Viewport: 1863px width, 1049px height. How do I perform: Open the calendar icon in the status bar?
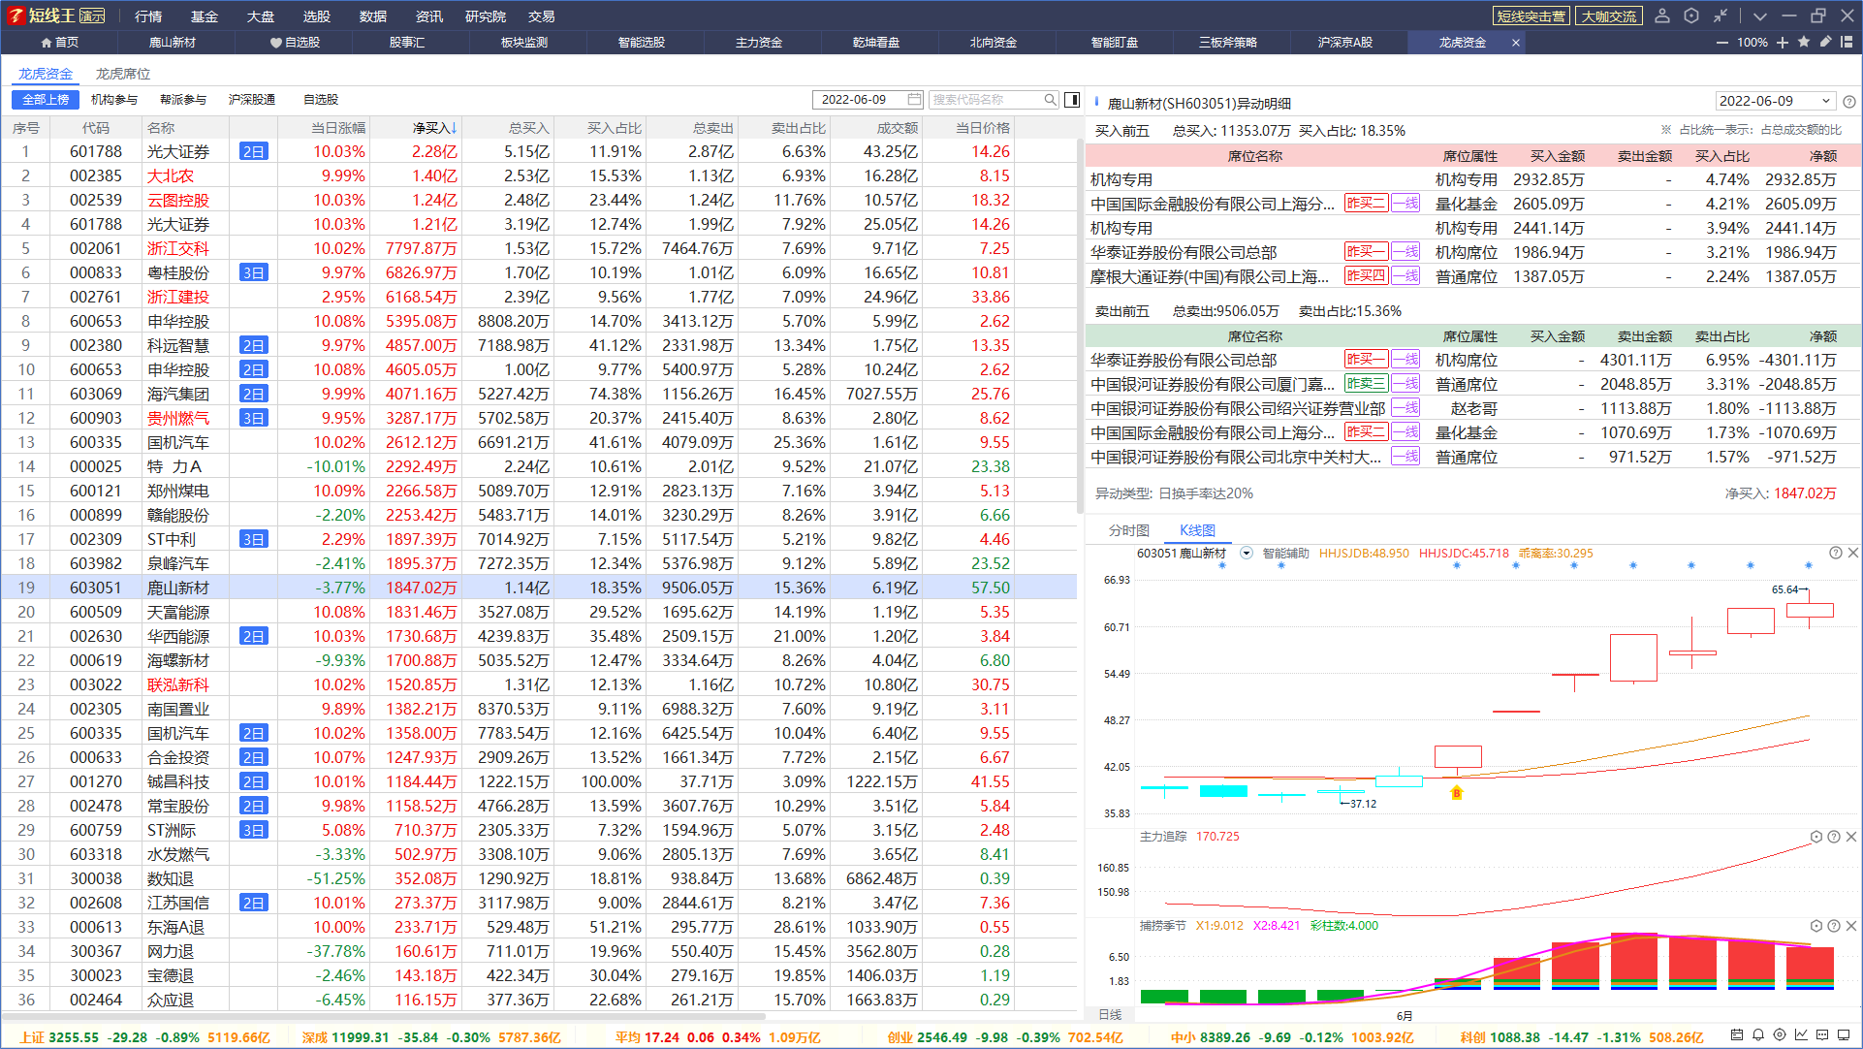1737,1035
